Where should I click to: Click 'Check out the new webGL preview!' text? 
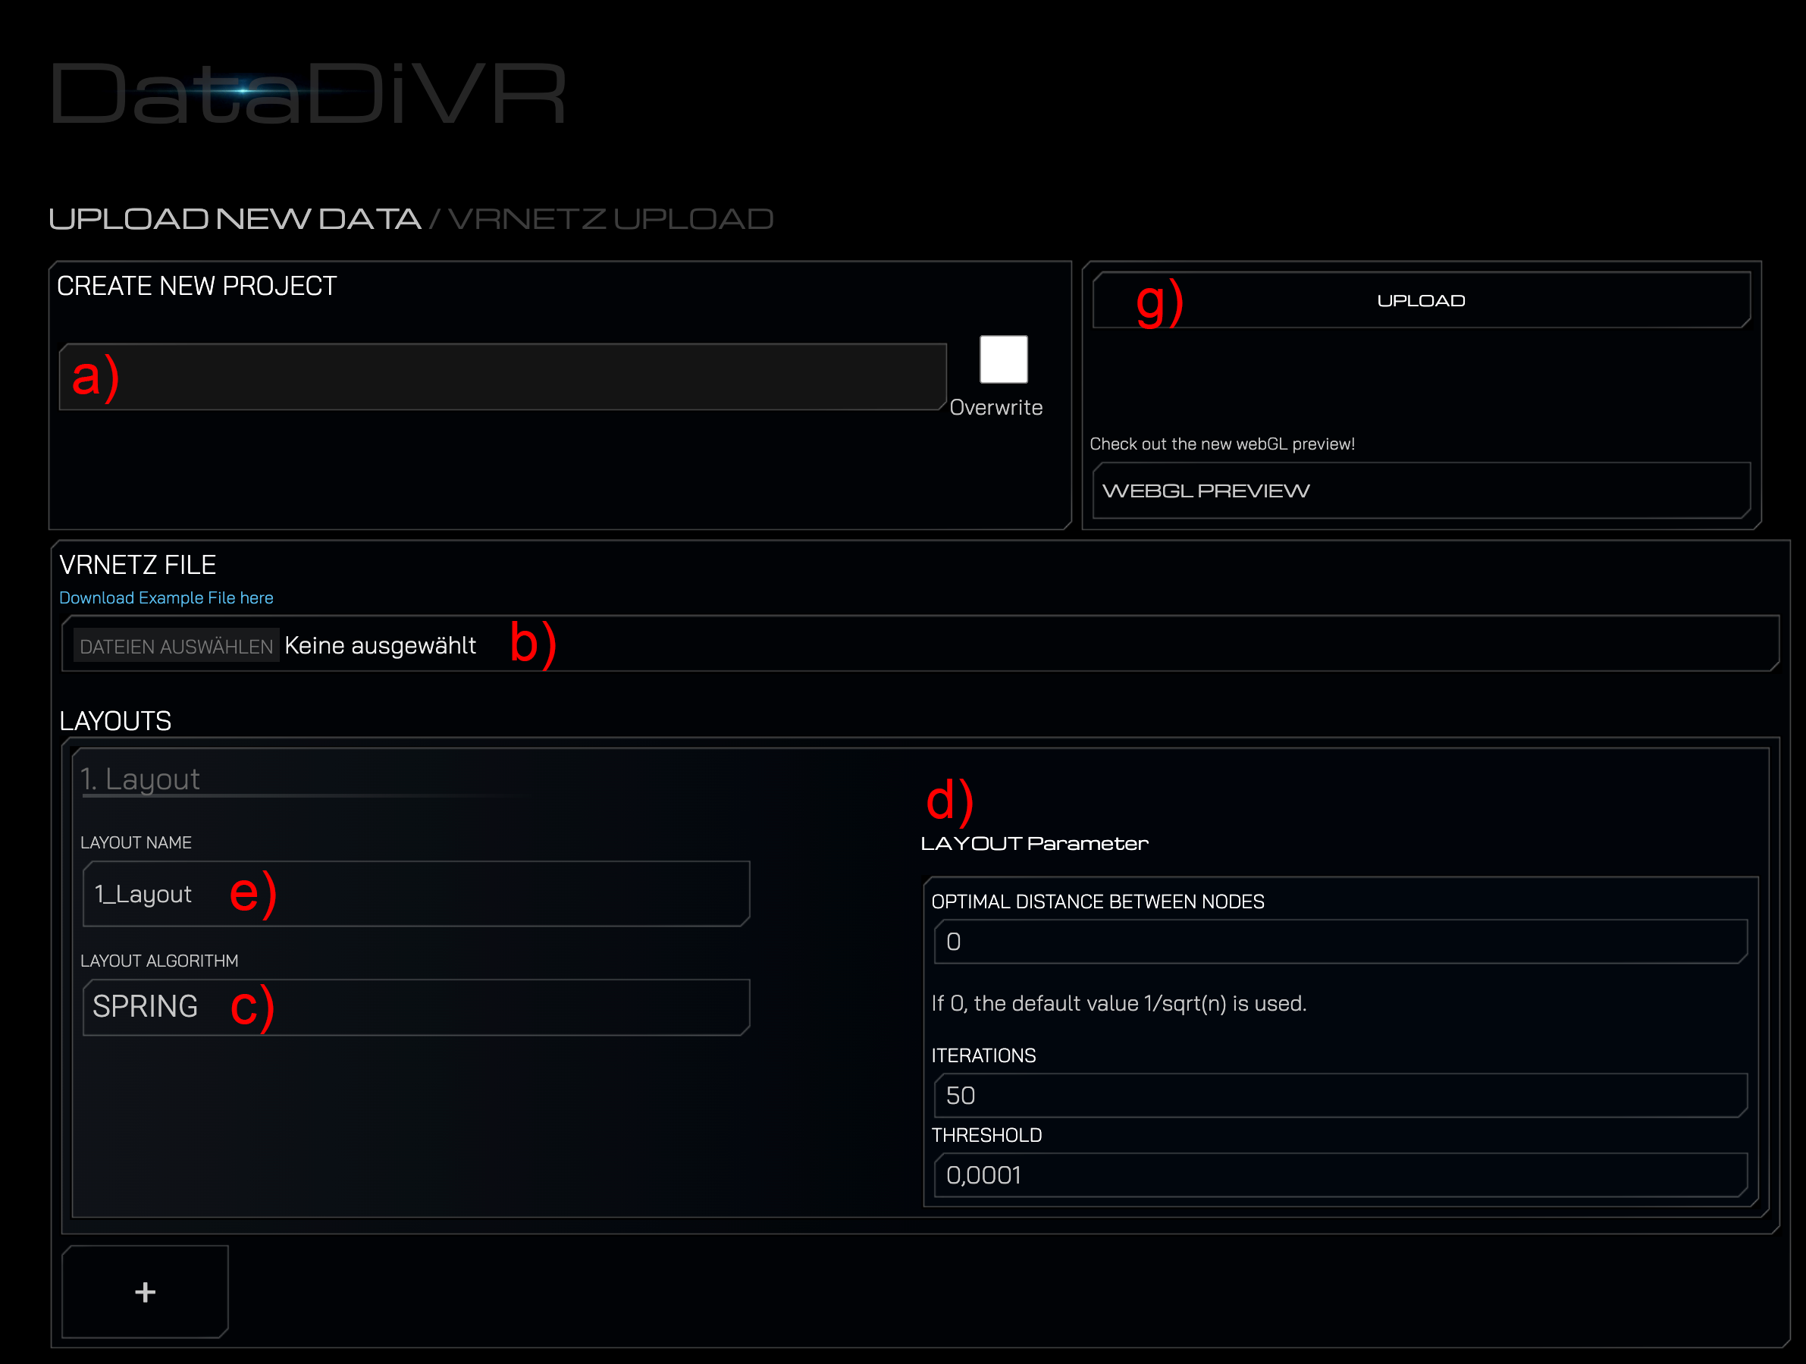point(1222,444)
